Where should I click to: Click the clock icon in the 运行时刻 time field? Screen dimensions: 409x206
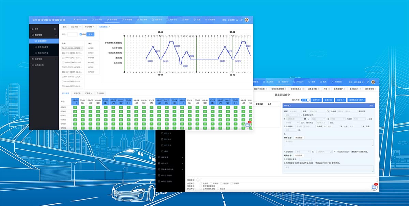(331, 151)
